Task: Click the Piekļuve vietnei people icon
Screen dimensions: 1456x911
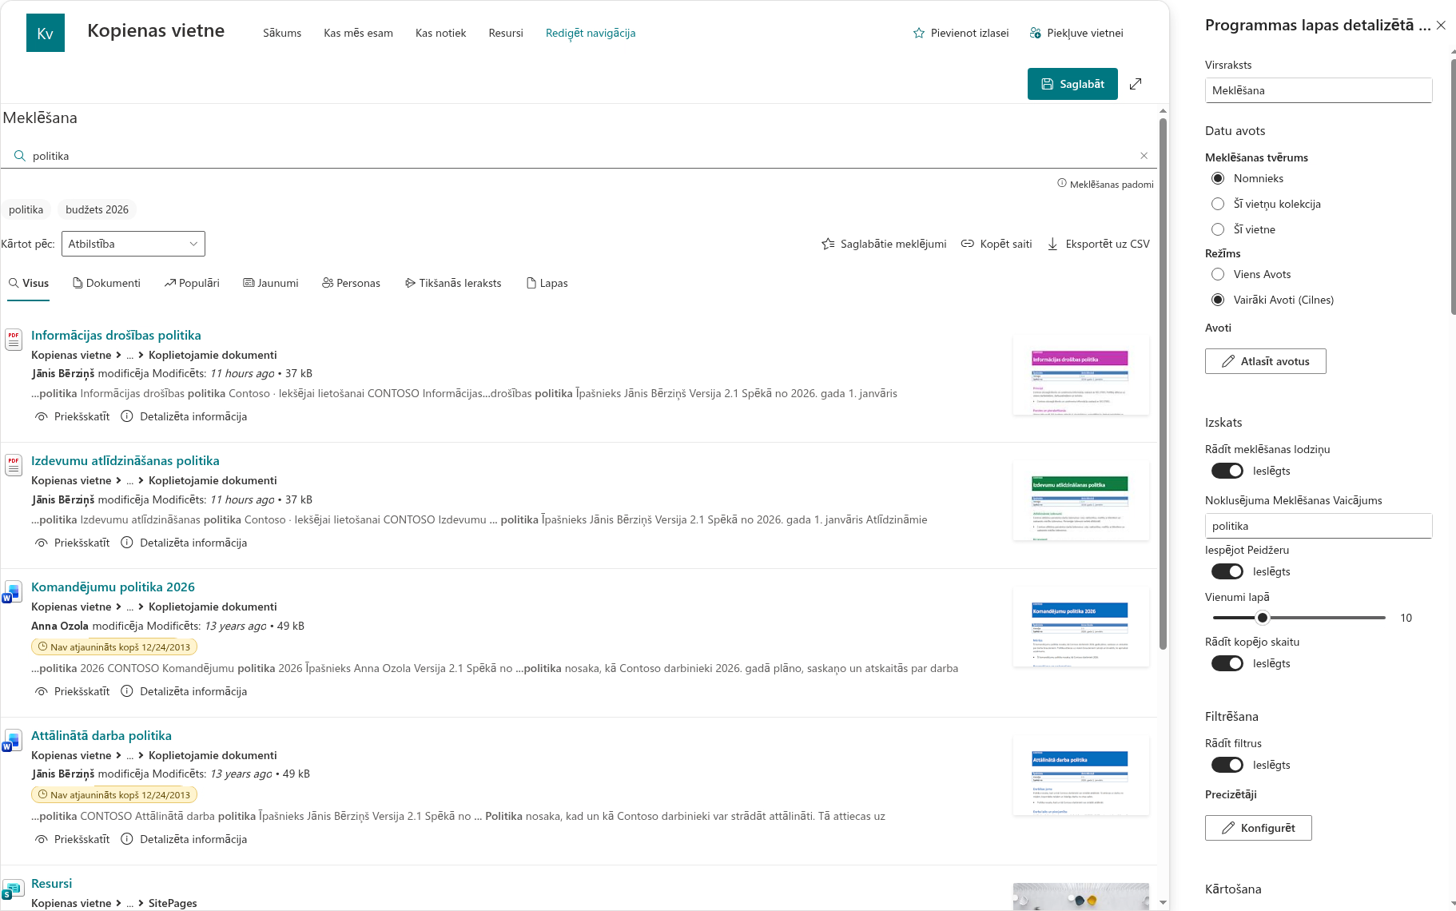Action: tap(1036, 34)
